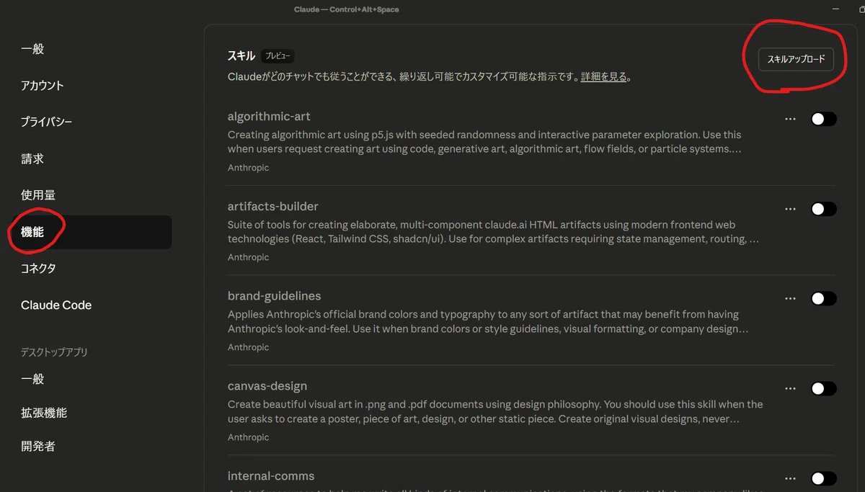This screenshot has height=492, width=865.
Task: Click Anthropic label under canvas-design
Action: 248,437
